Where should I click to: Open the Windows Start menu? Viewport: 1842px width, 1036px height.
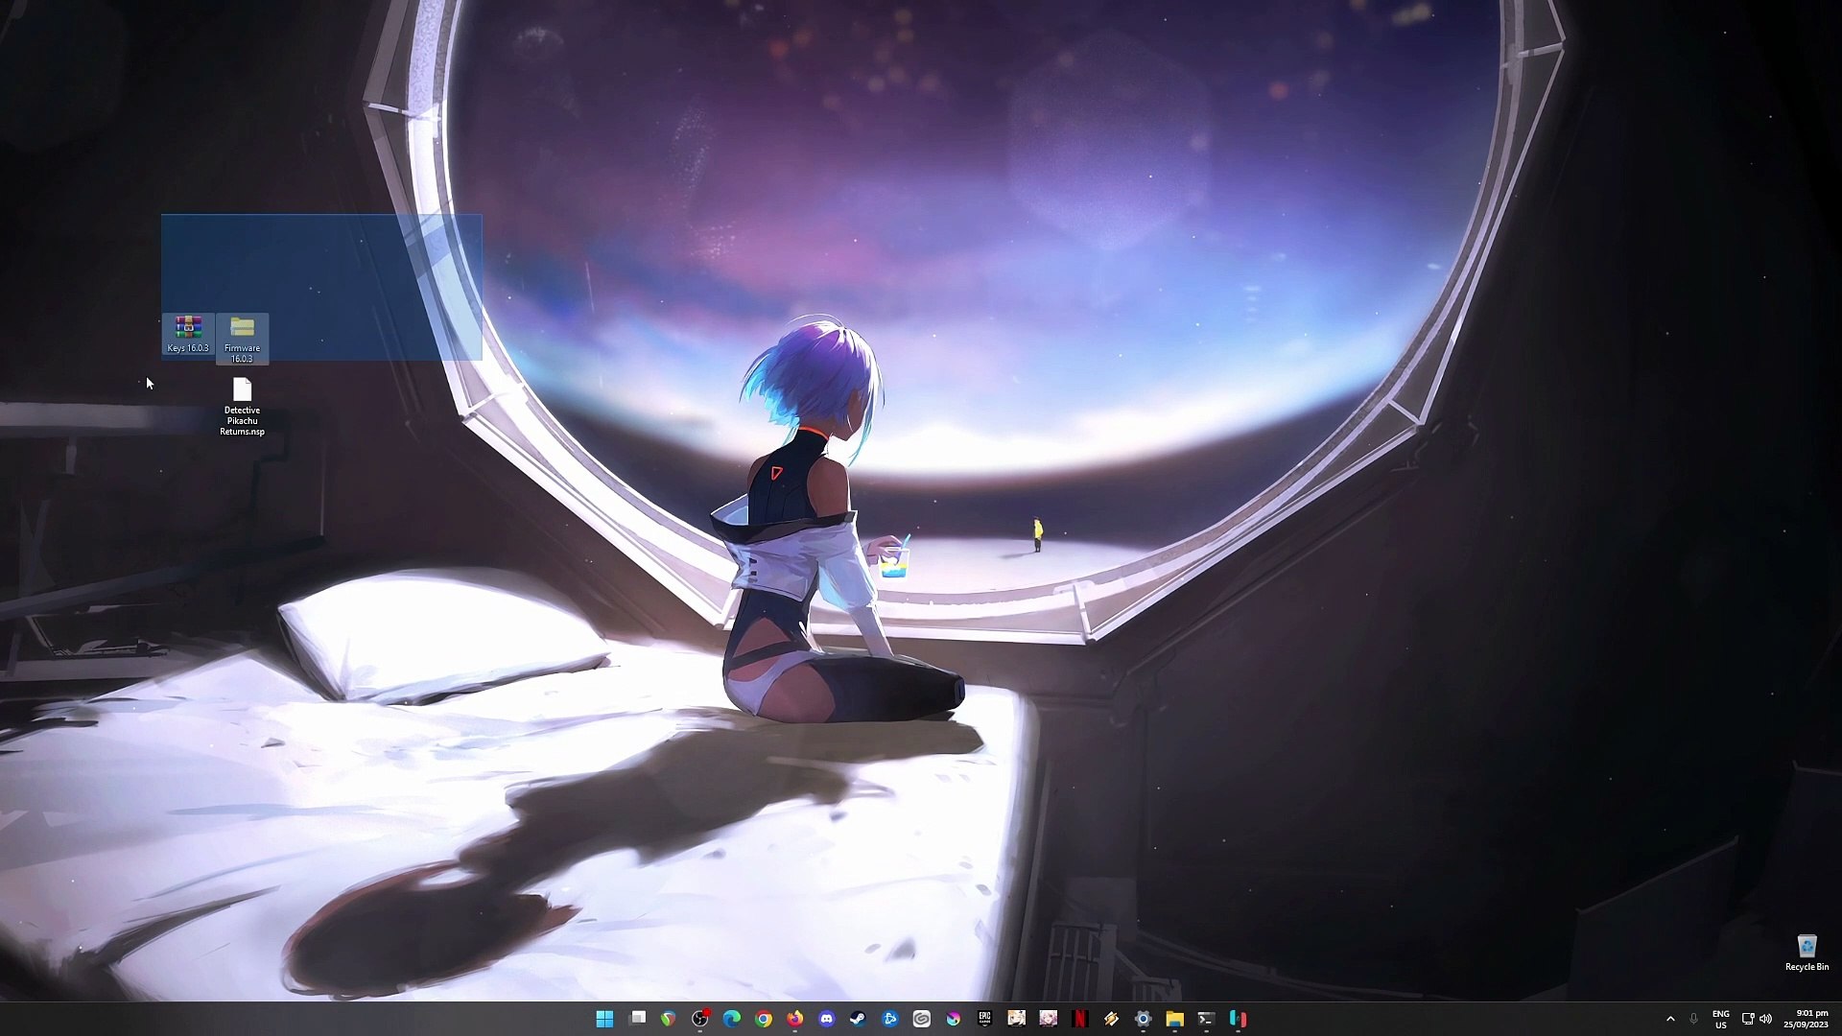coord(604,1019)
